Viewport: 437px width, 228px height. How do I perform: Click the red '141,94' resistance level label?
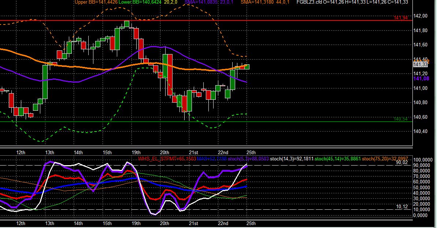[x=401, y=18]
